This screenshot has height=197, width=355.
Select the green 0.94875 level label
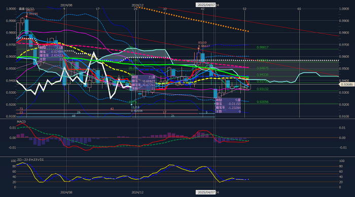click(262, 68)
